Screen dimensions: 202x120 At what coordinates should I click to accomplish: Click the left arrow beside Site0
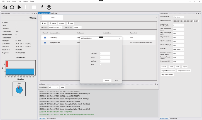click(x=40, y=18)
